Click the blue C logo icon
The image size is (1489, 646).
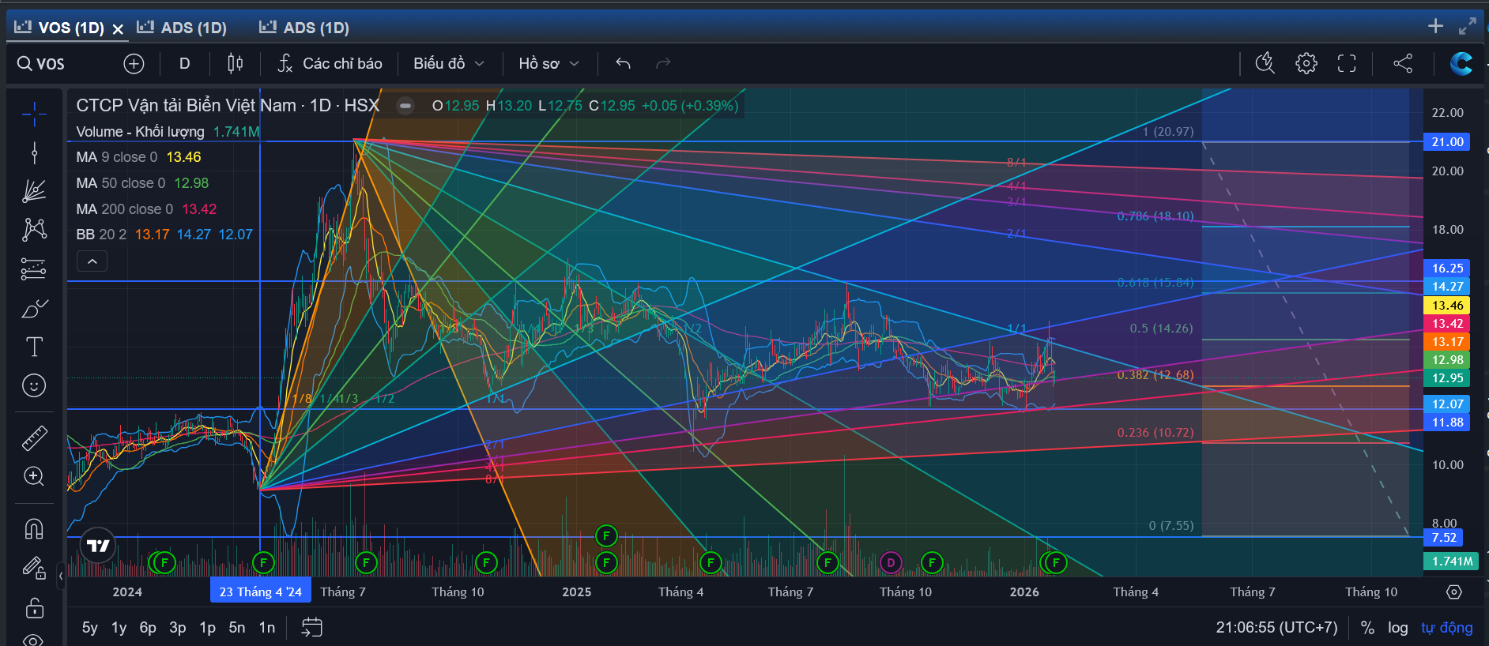(x=1461, y=63)
